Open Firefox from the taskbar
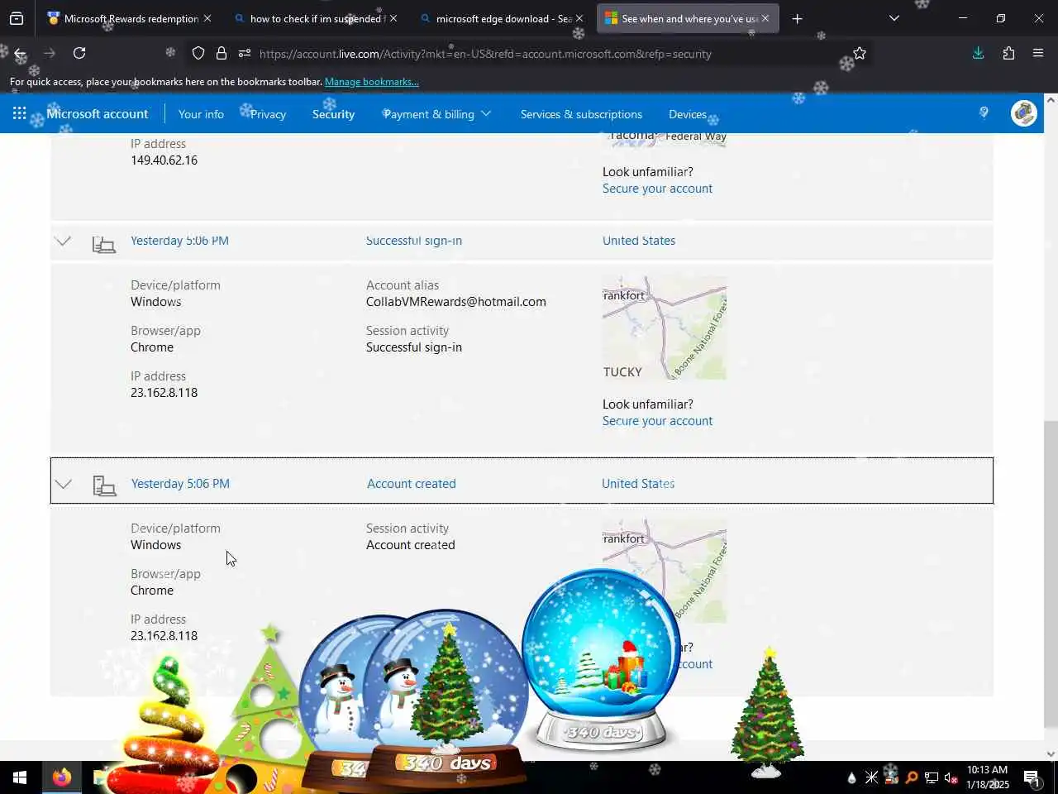 [x=61, y=777]
